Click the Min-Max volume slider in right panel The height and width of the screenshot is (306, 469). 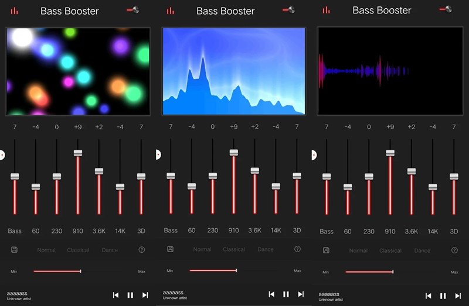click(390, 271)
